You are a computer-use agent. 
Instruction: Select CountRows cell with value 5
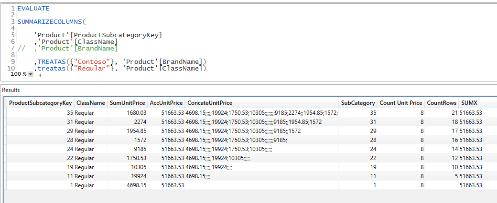(x=442, y=176)
